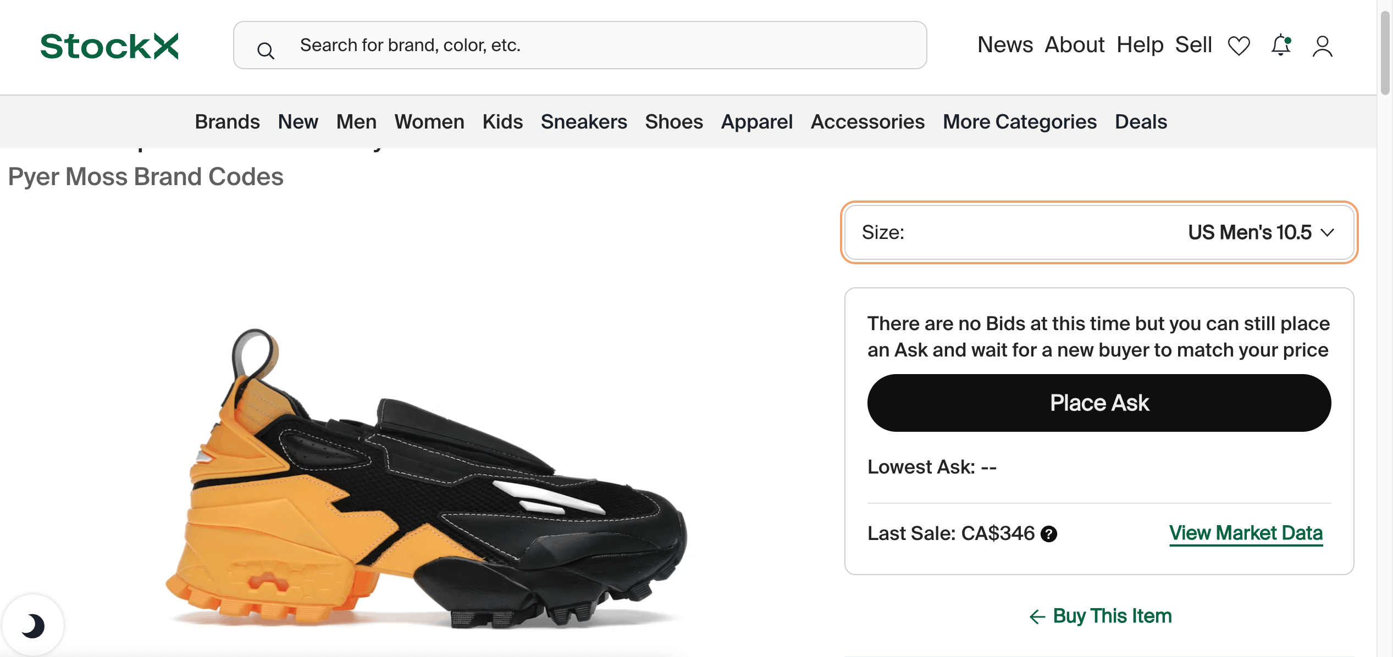The width and height of the screenshot is (1393, 657).
Task: Toggle dark mode moon button
Action: 33,626
